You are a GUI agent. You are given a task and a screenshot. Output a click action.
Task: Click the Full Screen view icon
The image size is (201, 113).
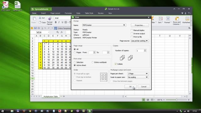click(x=152, y=100)
